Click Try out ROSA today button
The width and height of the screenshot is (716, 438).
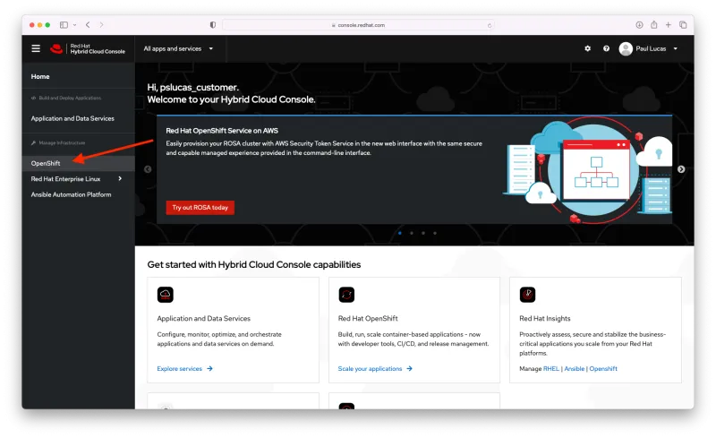200,208
